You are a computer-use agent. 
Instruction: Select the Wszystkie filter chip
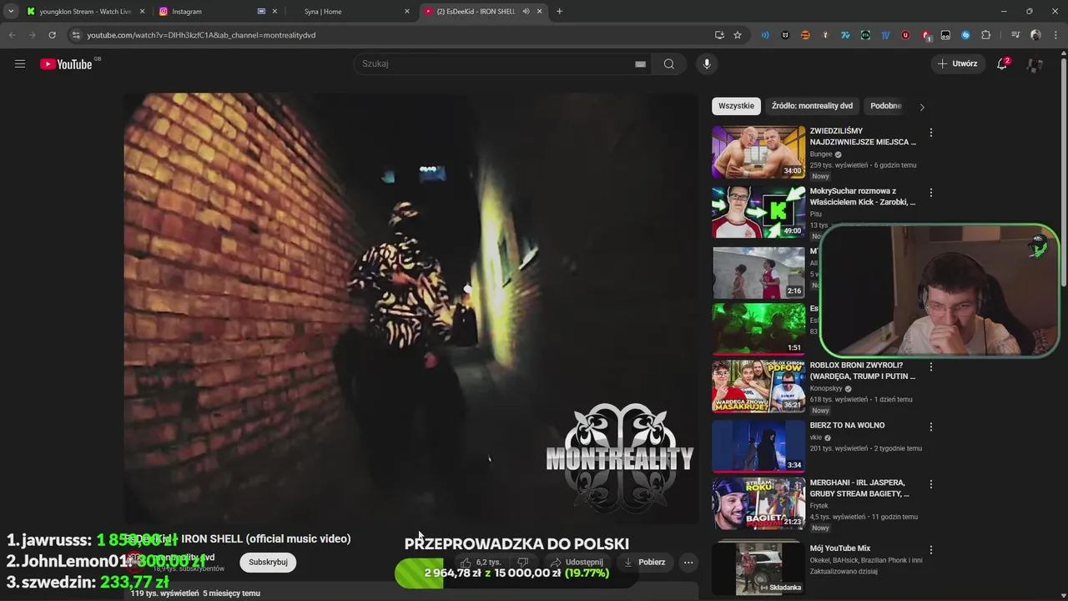736,106
